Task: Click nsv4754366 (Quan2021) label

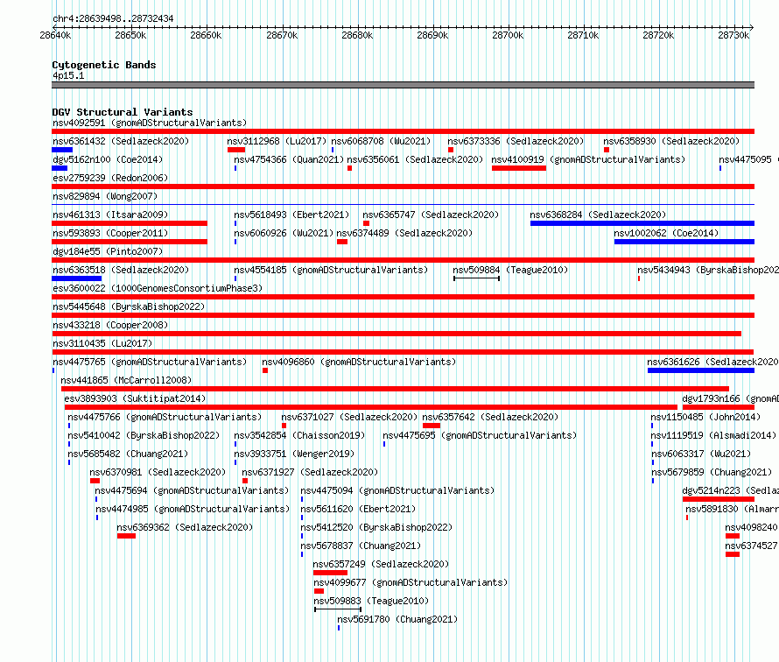Action: coord(289,159)
